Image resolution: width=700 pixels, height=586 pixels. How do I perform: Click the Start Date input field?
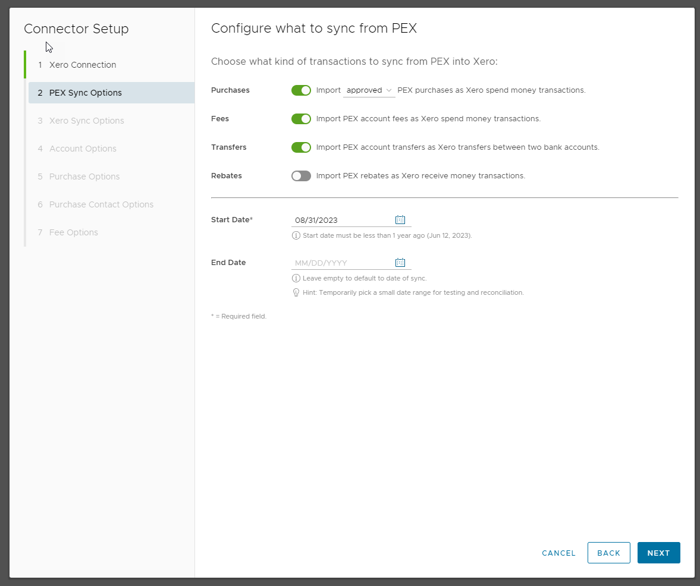point(342,220)
